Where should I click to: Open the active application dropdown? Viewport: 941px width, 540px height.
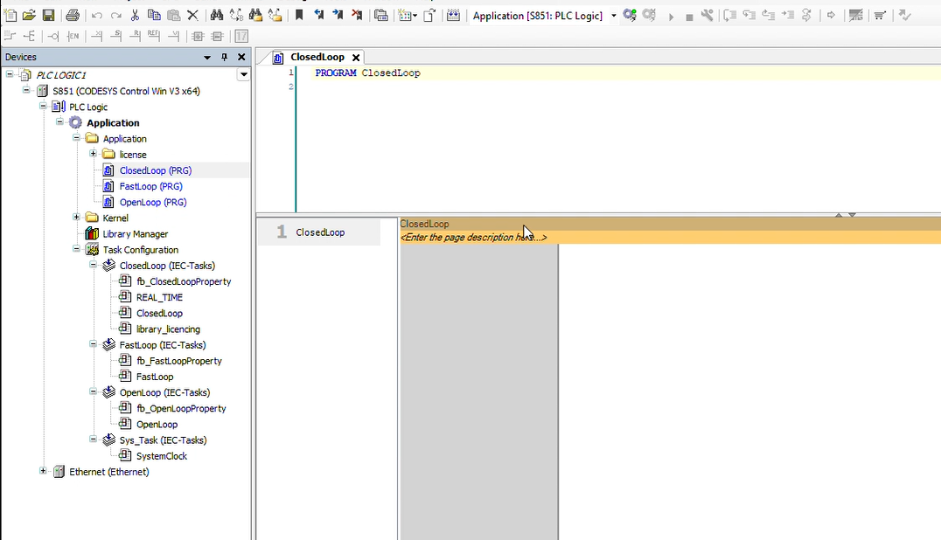pyautogui.click(x=614, y=16)
